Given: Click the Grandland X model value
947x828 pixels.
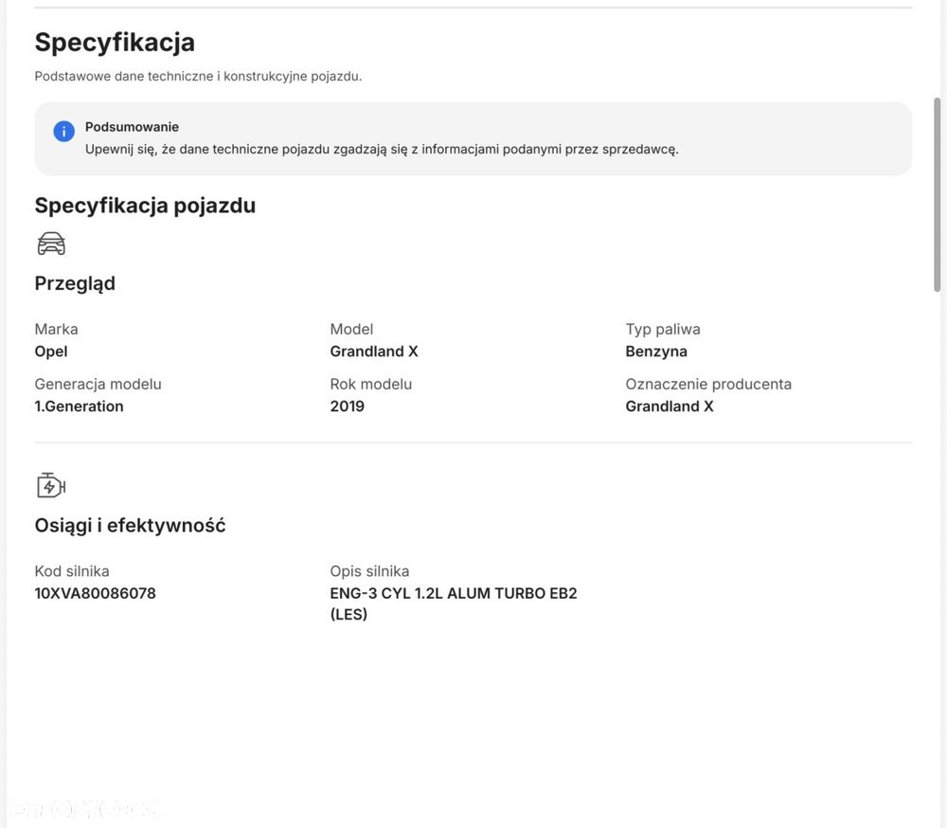Looking at the screenshot, I should (374, 351).
